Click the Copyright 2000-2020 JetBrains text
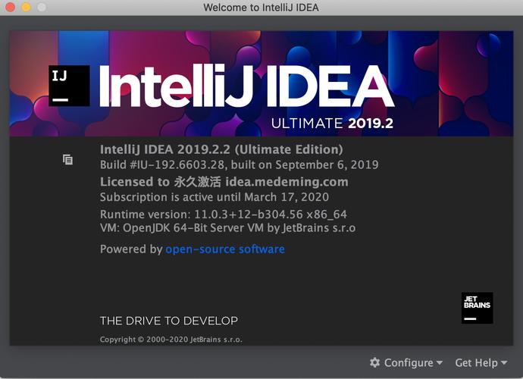 click(x=171, y=340)
